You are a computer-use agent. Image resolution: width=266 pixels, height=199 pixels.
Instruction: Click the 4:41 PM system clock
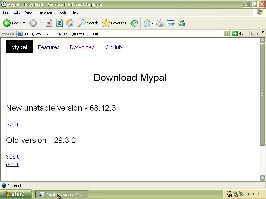coord(254,194)
